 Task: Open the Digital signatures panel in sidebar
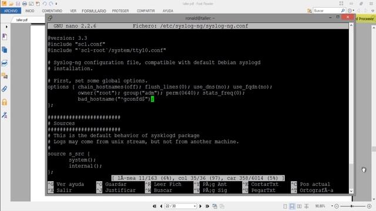click(x=5, y=115)
